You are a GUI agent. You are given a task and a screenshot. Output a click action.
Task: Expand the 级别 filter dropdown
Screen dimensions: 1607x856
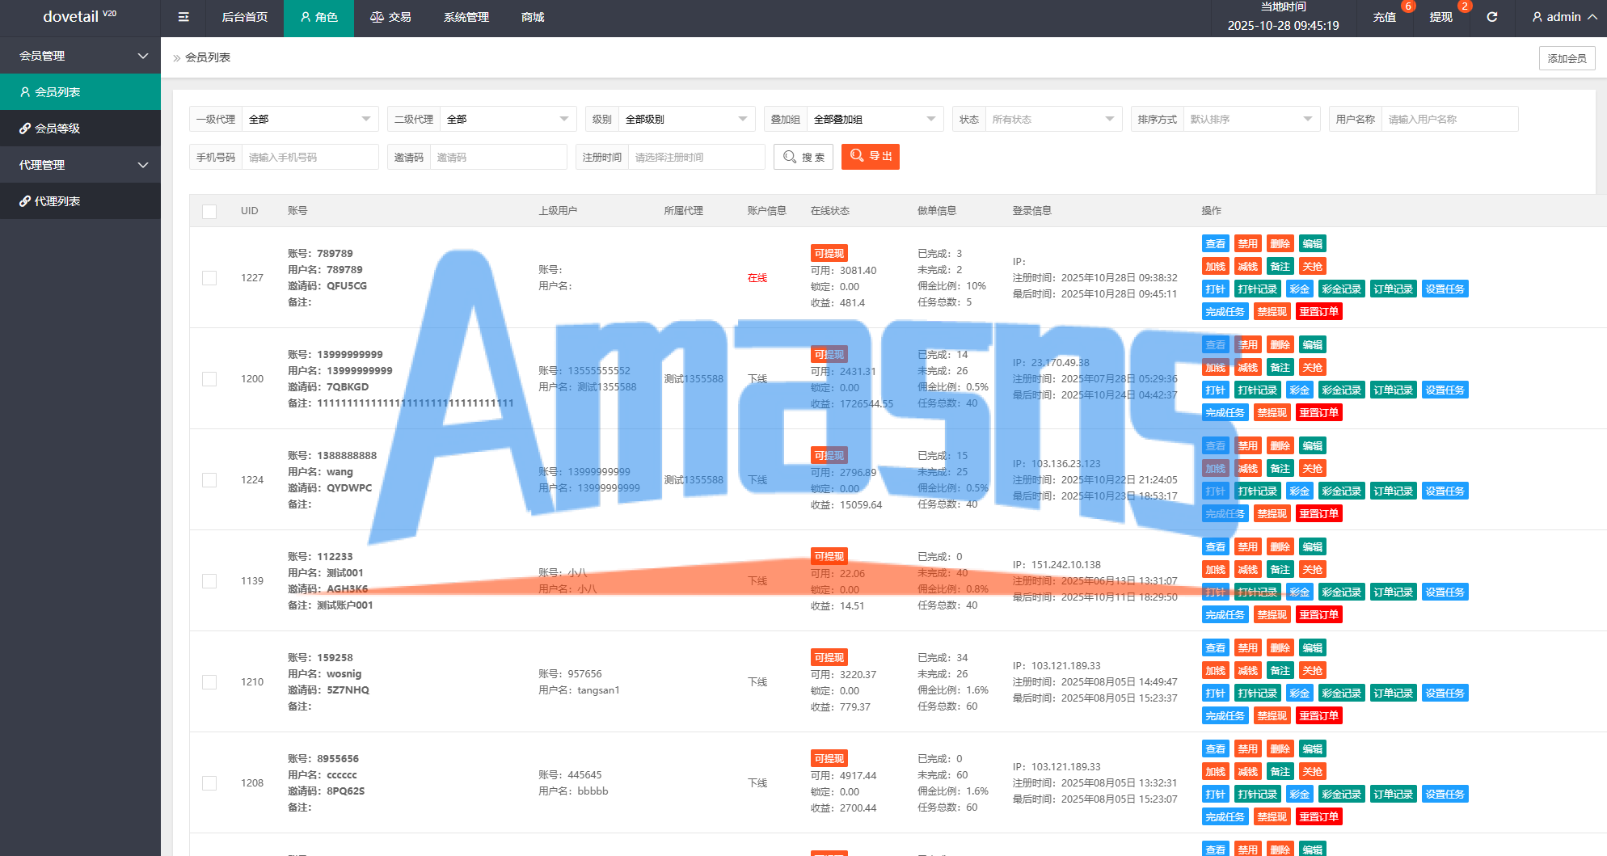686,119
